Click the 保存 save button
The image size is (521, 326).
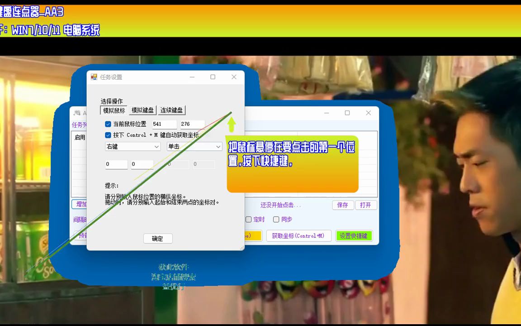(343, 205)
